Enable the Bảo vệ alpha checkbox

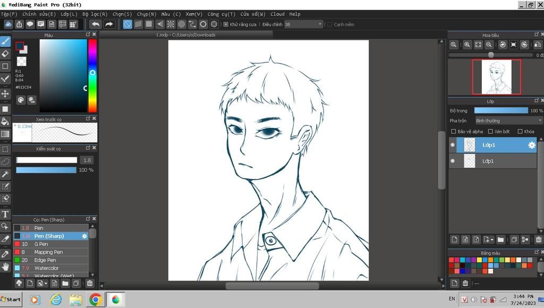(x=453, y=132)
